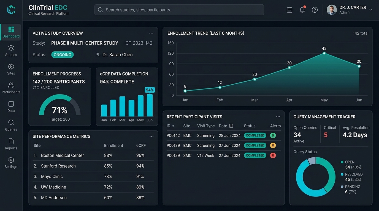Open Active Study Overview more options
Image resolution: width=379 pixels, height=211 pixels.
click(151, 33)
